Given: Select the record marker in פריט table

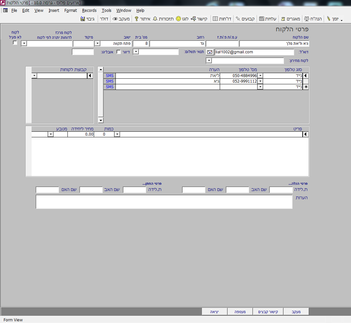Looking at the screenshot, I should (x=306, y=134).
